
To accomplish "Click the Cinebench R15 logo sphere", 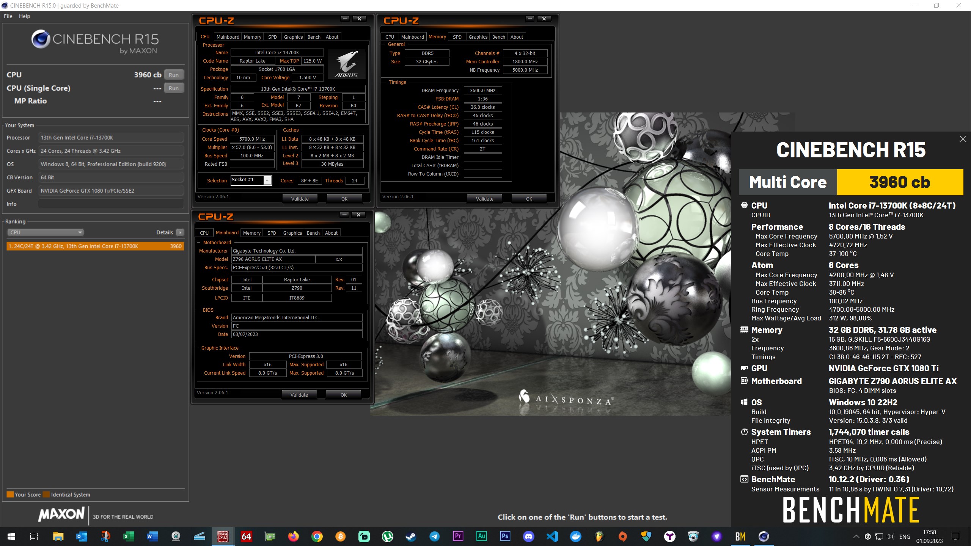I will 41,39.
